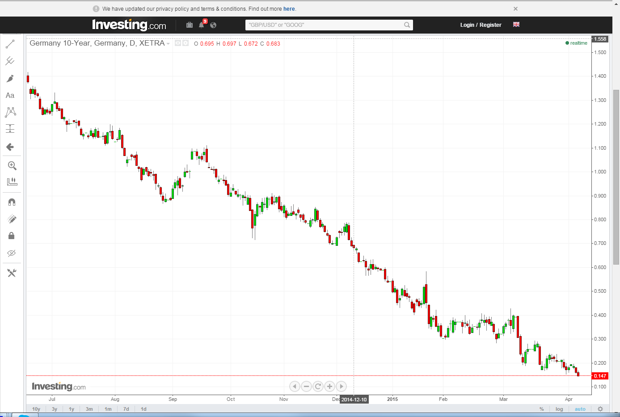Image resolution: width=620 pixels, height=417 pixels.
Task: Lock all drawing tools
Action: tap(12, 236)
